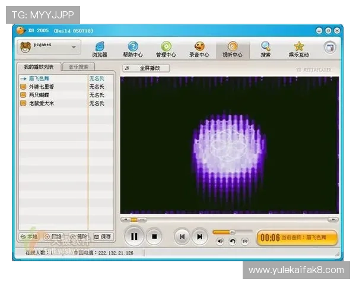Skip to the next track

200,236
